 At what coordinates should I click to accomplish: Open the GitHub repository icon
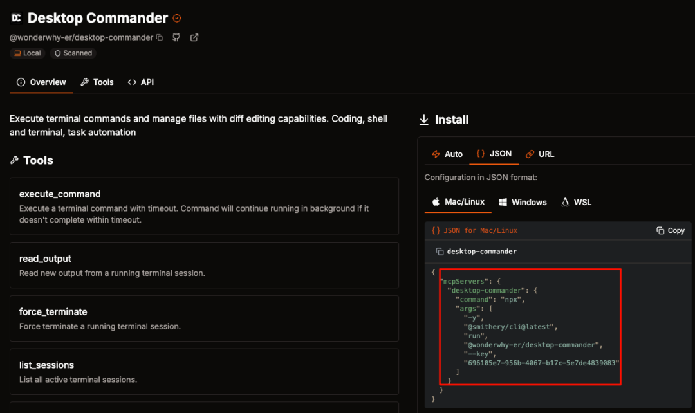[176, 38]
